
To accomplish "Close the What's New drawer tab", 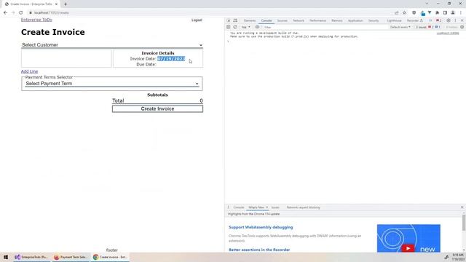I will (266, 207).
